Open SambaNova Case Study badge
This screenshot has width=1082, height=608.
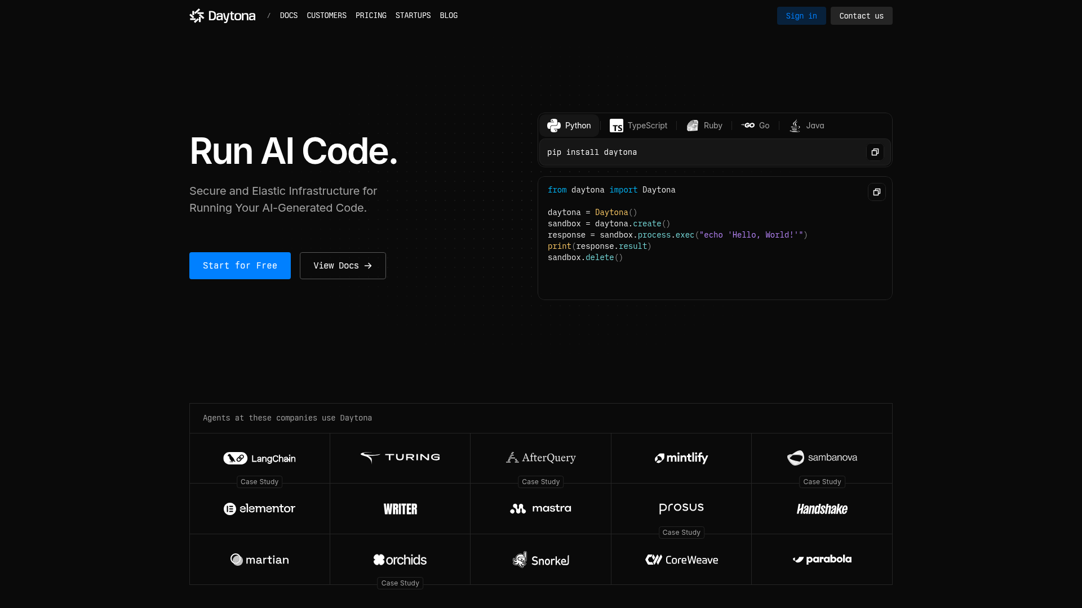tap(822, 482)
